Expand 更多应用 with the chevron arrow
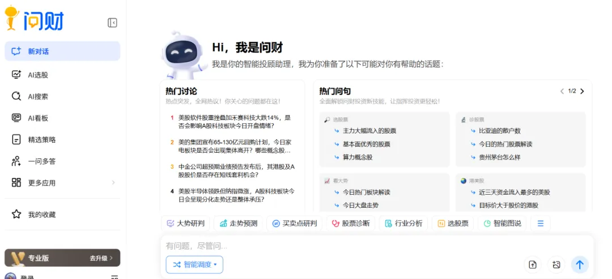The width and height of the screenshot is (612, 279). point(113,183)
